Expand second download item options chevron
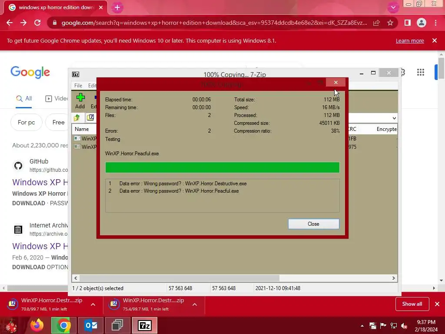This screenshot has height=334, width=445. 194,304
